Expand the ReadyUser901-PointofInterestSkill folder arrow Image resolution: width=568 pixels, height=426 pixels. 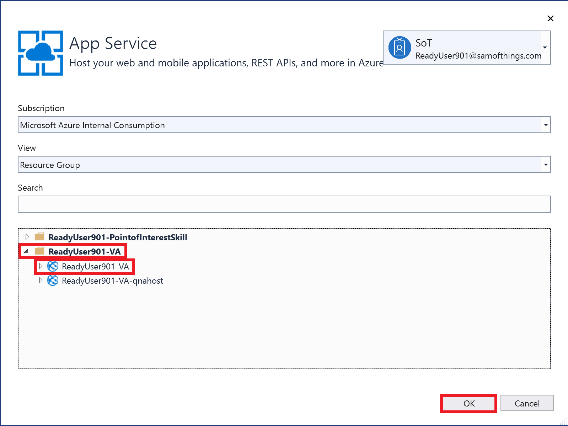coord(27,237)
